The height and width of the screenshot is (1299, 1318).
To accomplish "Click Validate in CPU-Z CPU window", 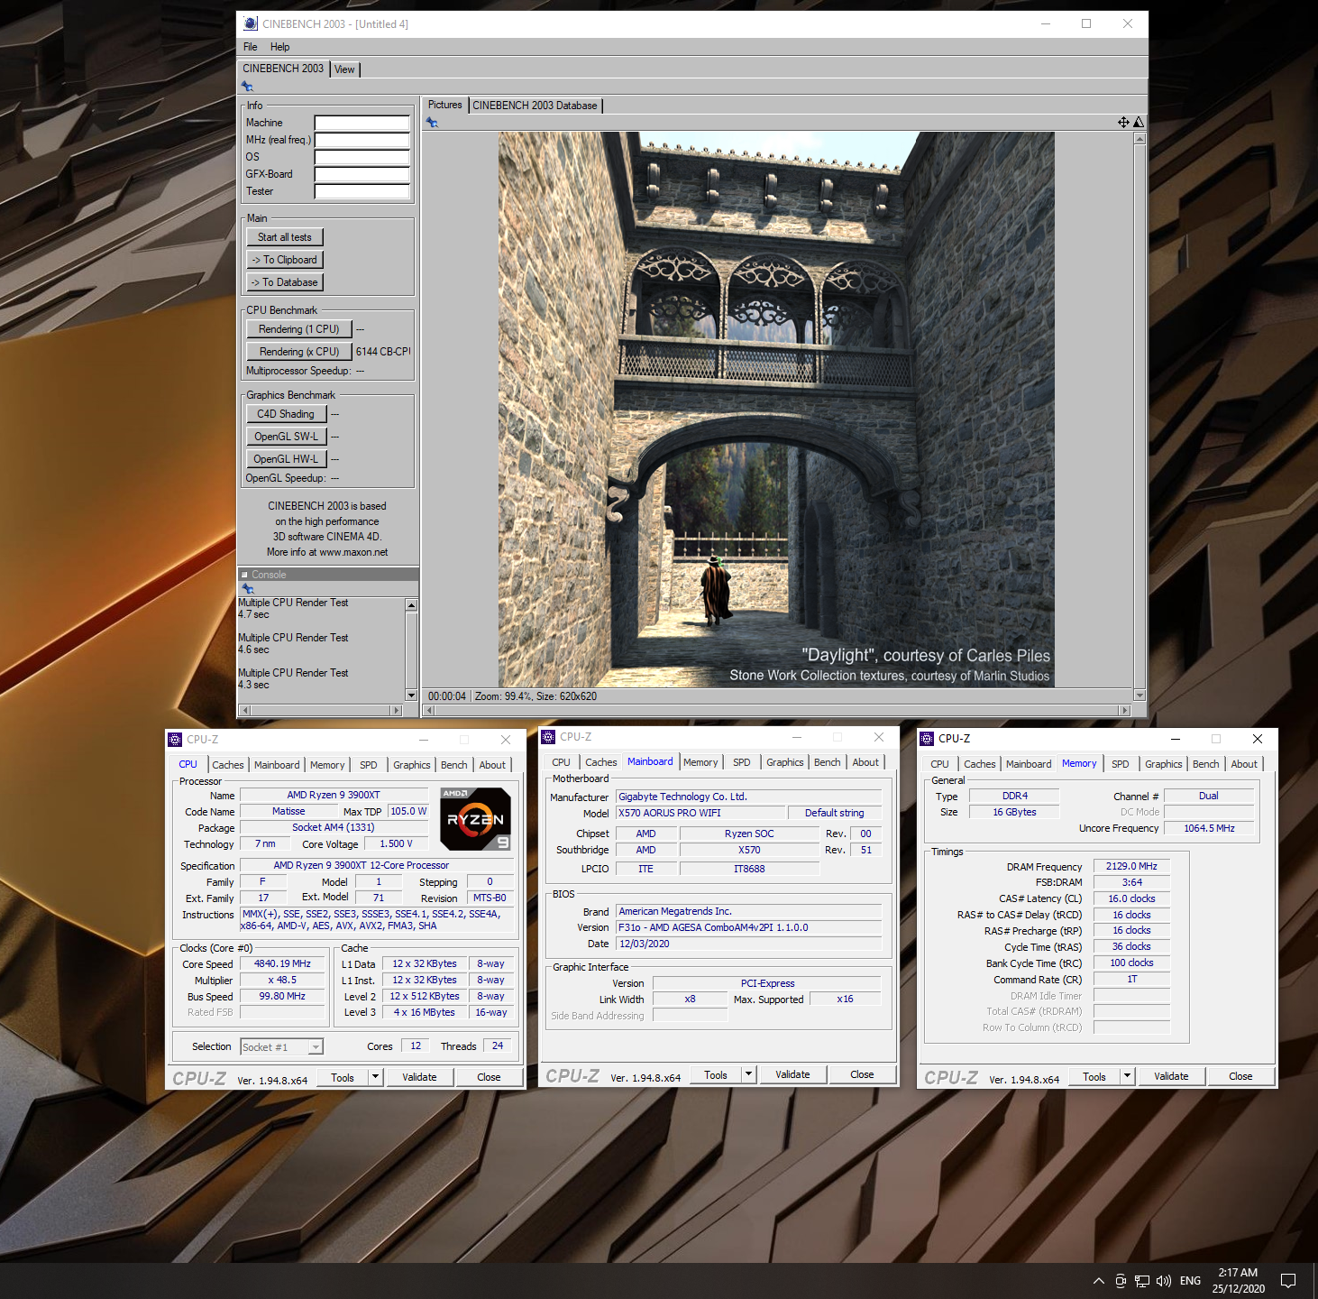I will click(x=419, y=1077).
